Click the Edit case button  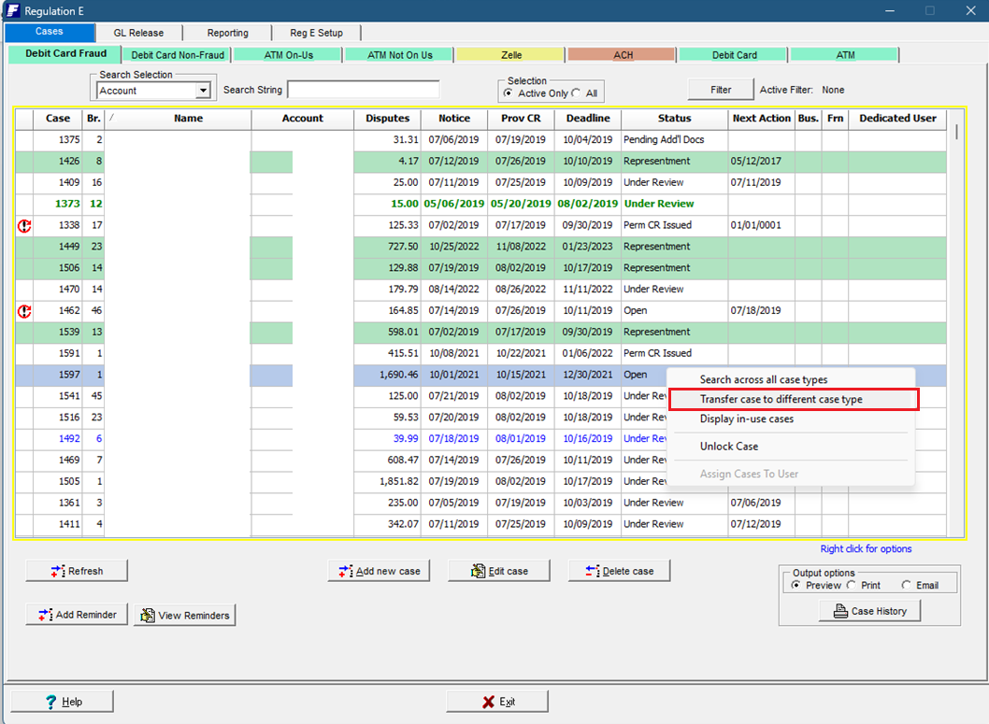pos(499,571)
